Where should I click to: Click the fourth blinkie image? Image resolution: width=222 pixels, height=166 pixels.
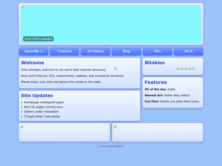click(x=190, y=68)
